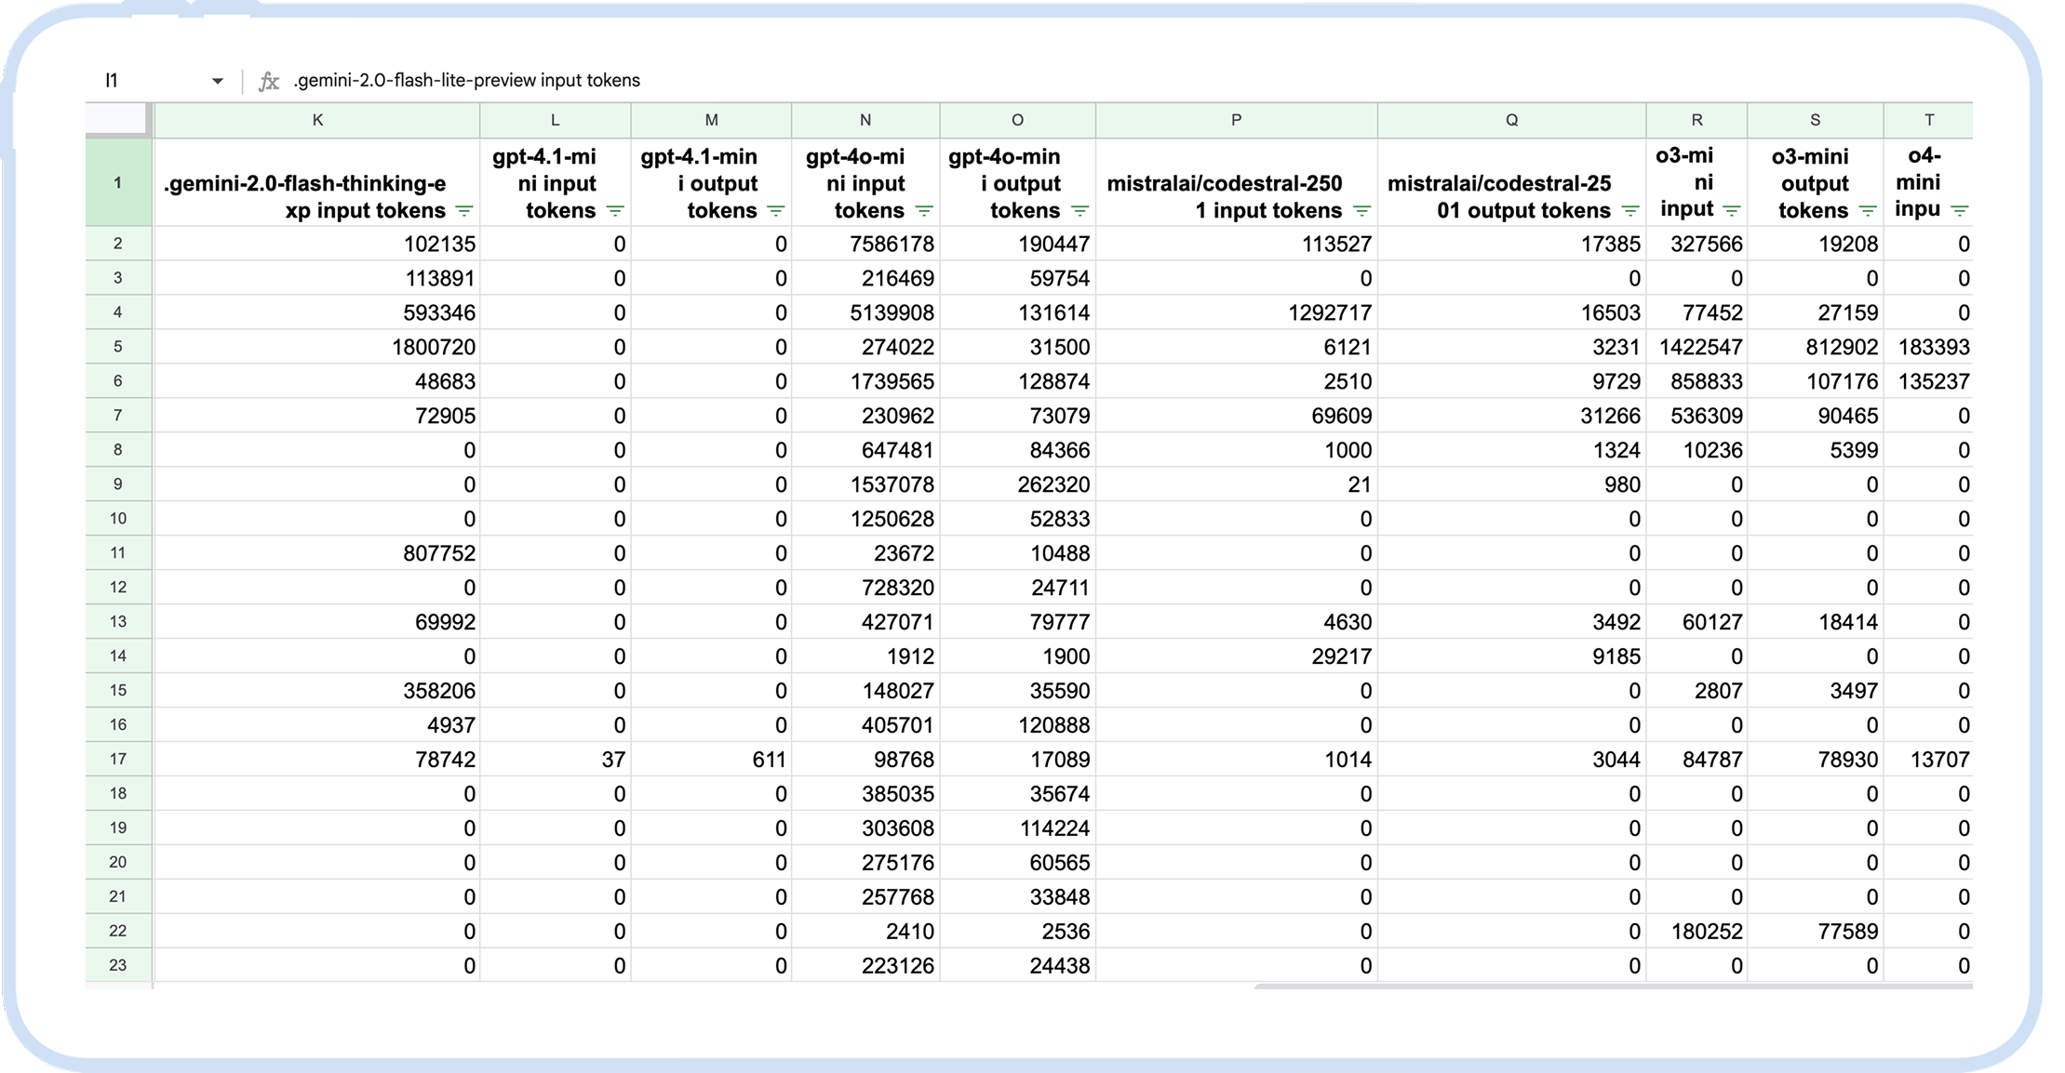Click cell with value 78930
Viewport: 2065px width, 1073px height.
1816,759
